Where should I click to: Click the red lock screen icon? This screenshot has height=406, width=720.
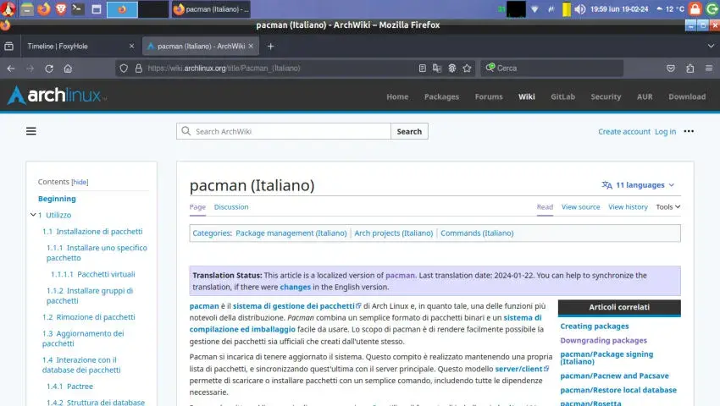pyautogui.click(x=695, y=8)
